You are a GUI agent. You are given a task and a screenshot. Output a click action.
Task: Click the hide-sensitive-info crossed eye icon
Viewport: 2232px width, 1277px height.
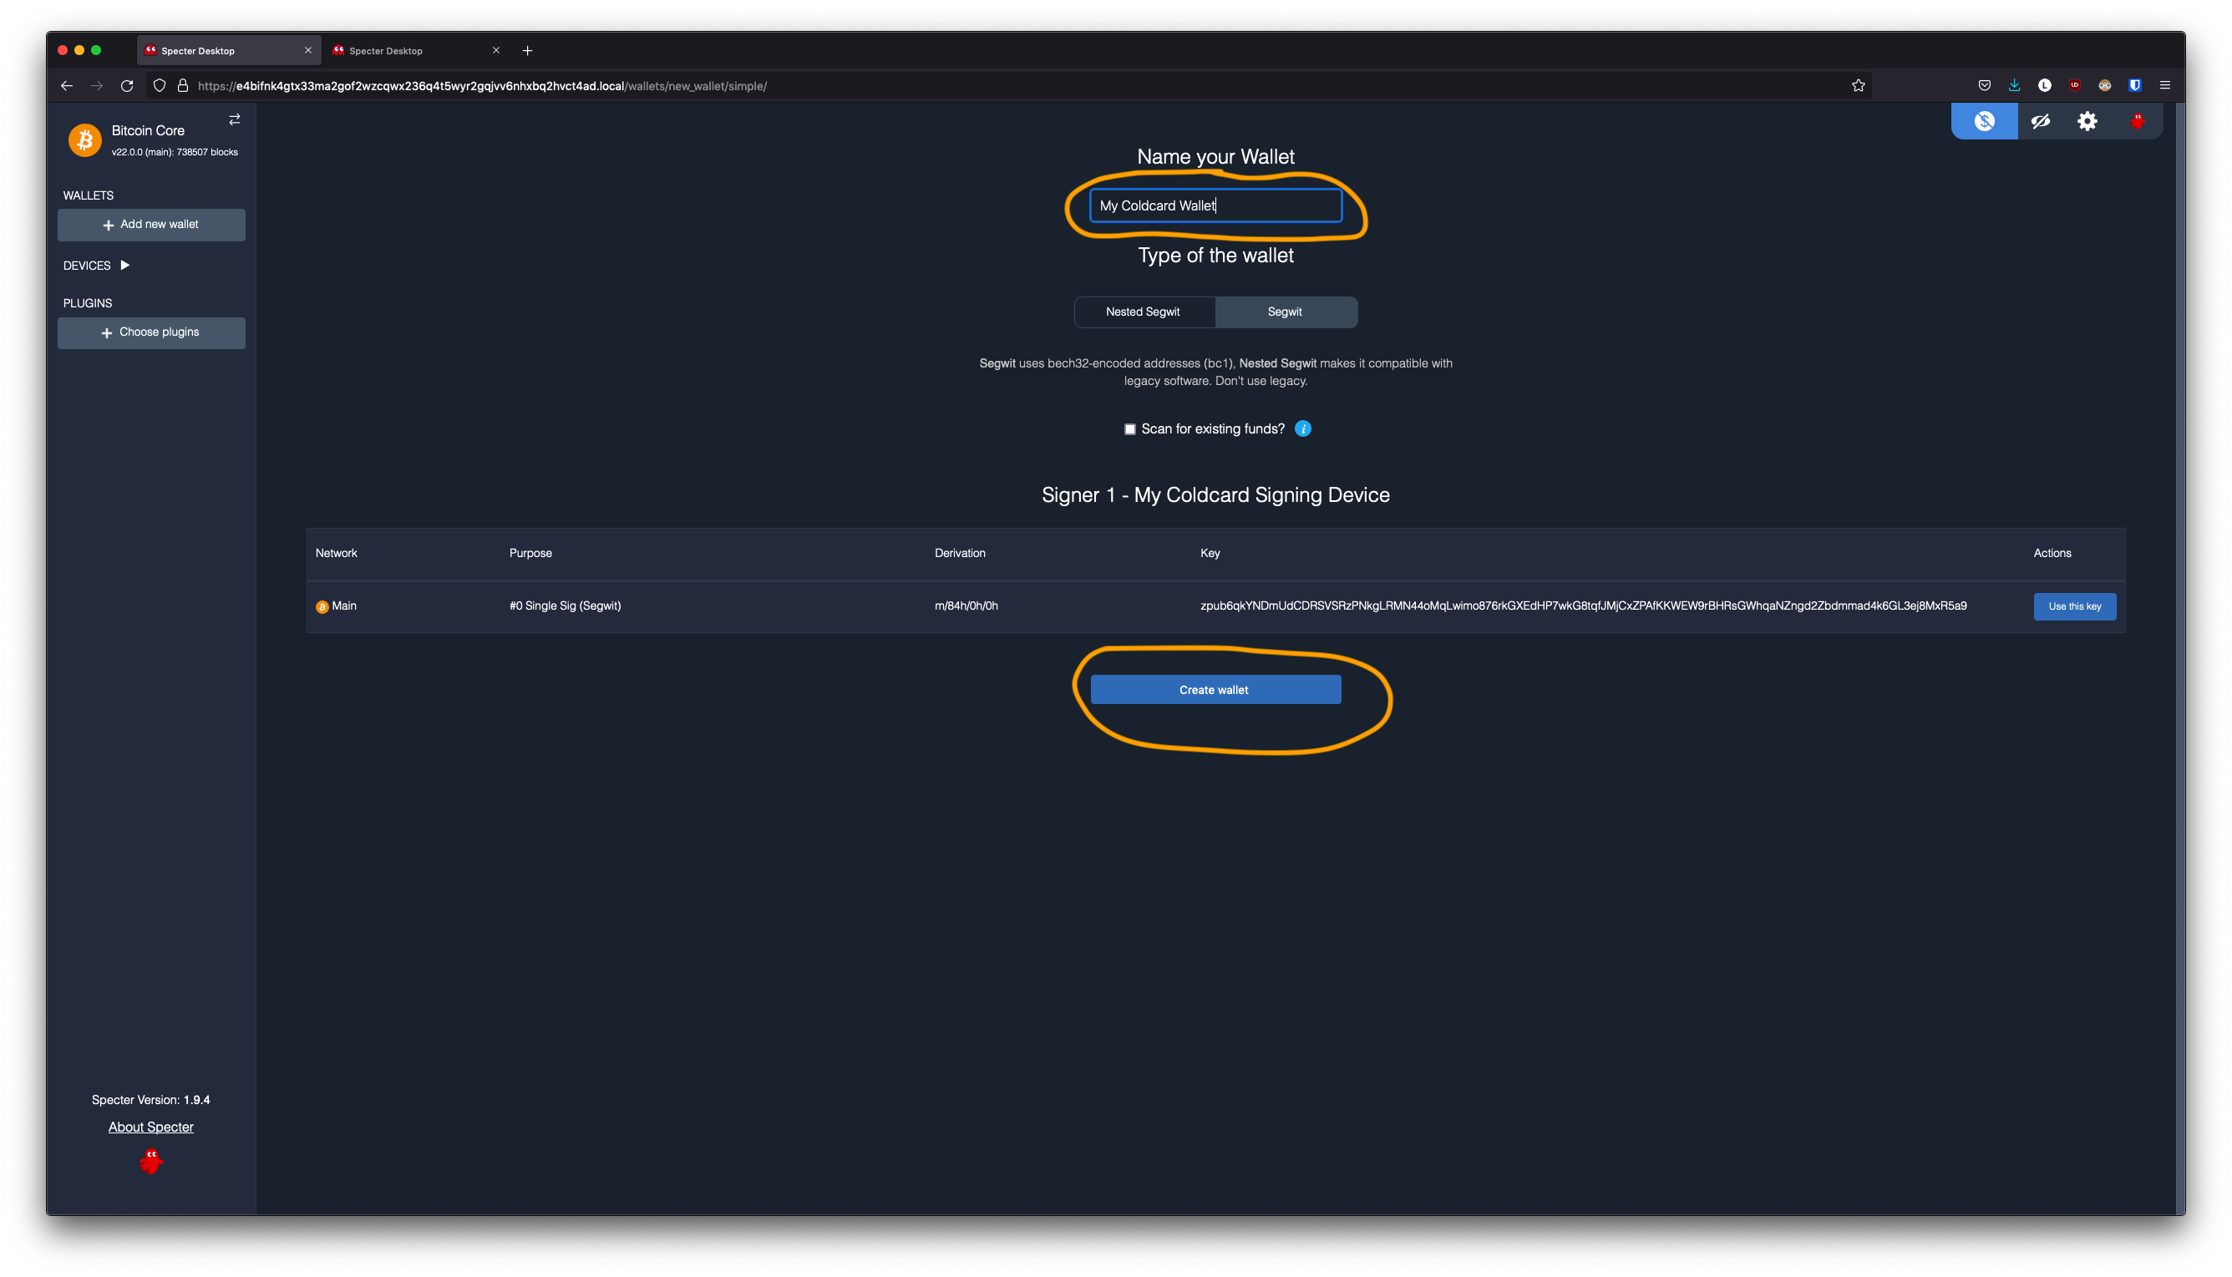tap(2040, 121)
